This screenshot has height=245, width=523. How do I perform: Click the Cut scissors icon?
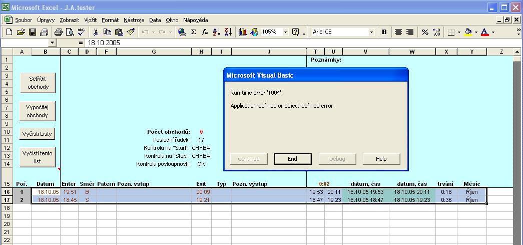pyautogui.click(x=96, y=32)
